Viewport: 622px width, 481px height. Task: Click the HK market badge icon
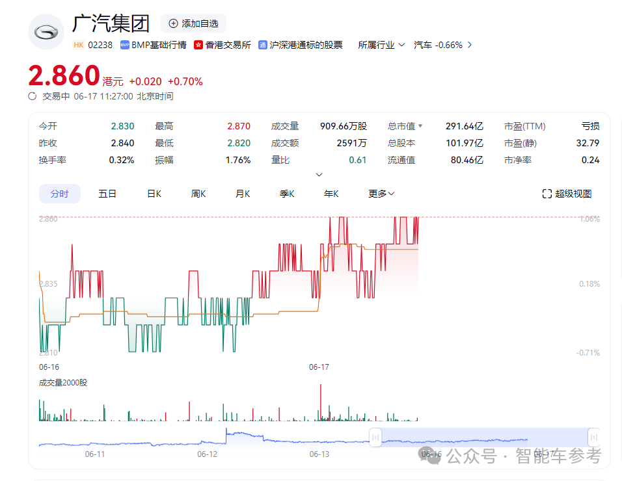point(79,45)
